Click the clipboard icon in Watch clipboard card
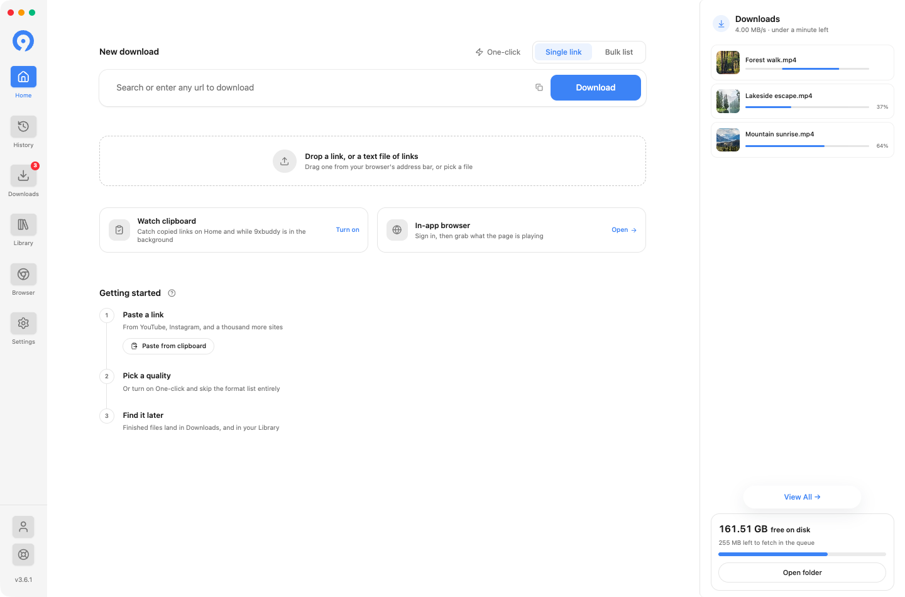Image resolution: width=905 pixels, height=597 pixels. point(119,230)
